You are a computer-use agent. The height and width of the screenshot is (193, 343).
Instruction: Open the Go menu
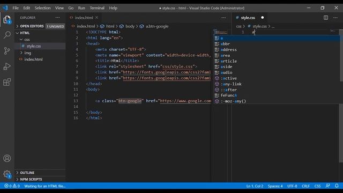(71, 8)
